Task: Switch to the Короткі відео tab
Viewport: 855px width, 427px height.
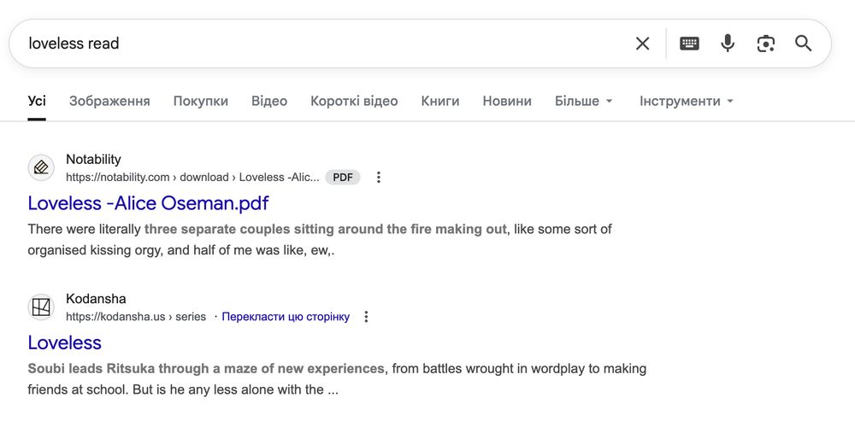Action: pyautogui.click(x=354, y=102)
